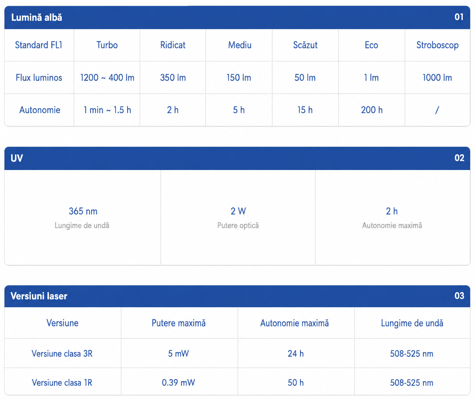Click the UV section header
The height and width of the screenshot is (399, 475).
click(x=237, y=158)
